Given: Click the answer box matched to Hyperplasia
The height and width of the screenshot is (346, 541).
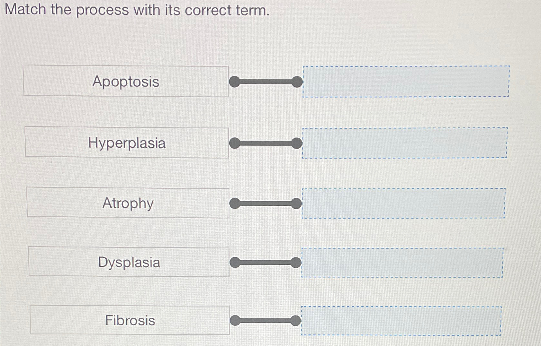Looking at the screenshot, I should [406, 143].
